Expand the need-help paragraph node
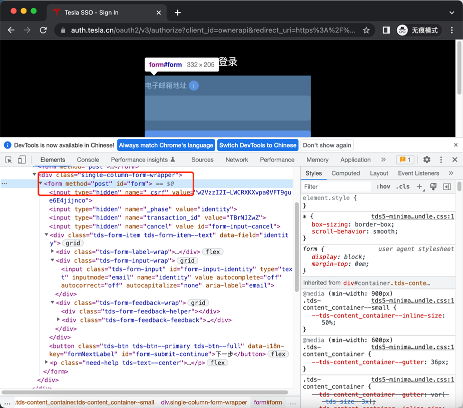The width and height of the screenshot is (463, 408). (x=47, y=362)
